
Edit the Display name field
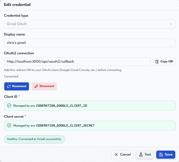coord(89,43)
